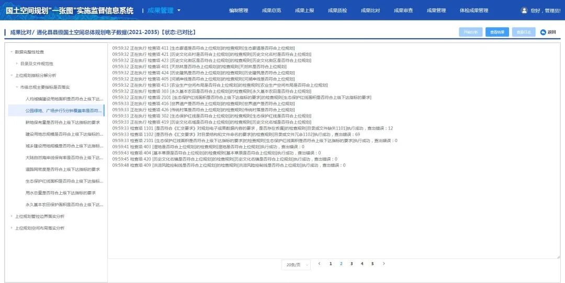Click log line for 检查项 420 历史文化名镇
Screen dimensions: 565x283
click(x=224, y=159)
